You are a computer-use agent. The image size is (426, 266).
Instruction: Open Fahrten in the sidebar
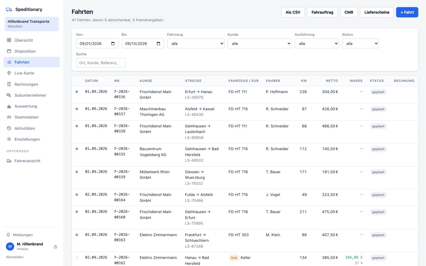(x=32, y=62)
